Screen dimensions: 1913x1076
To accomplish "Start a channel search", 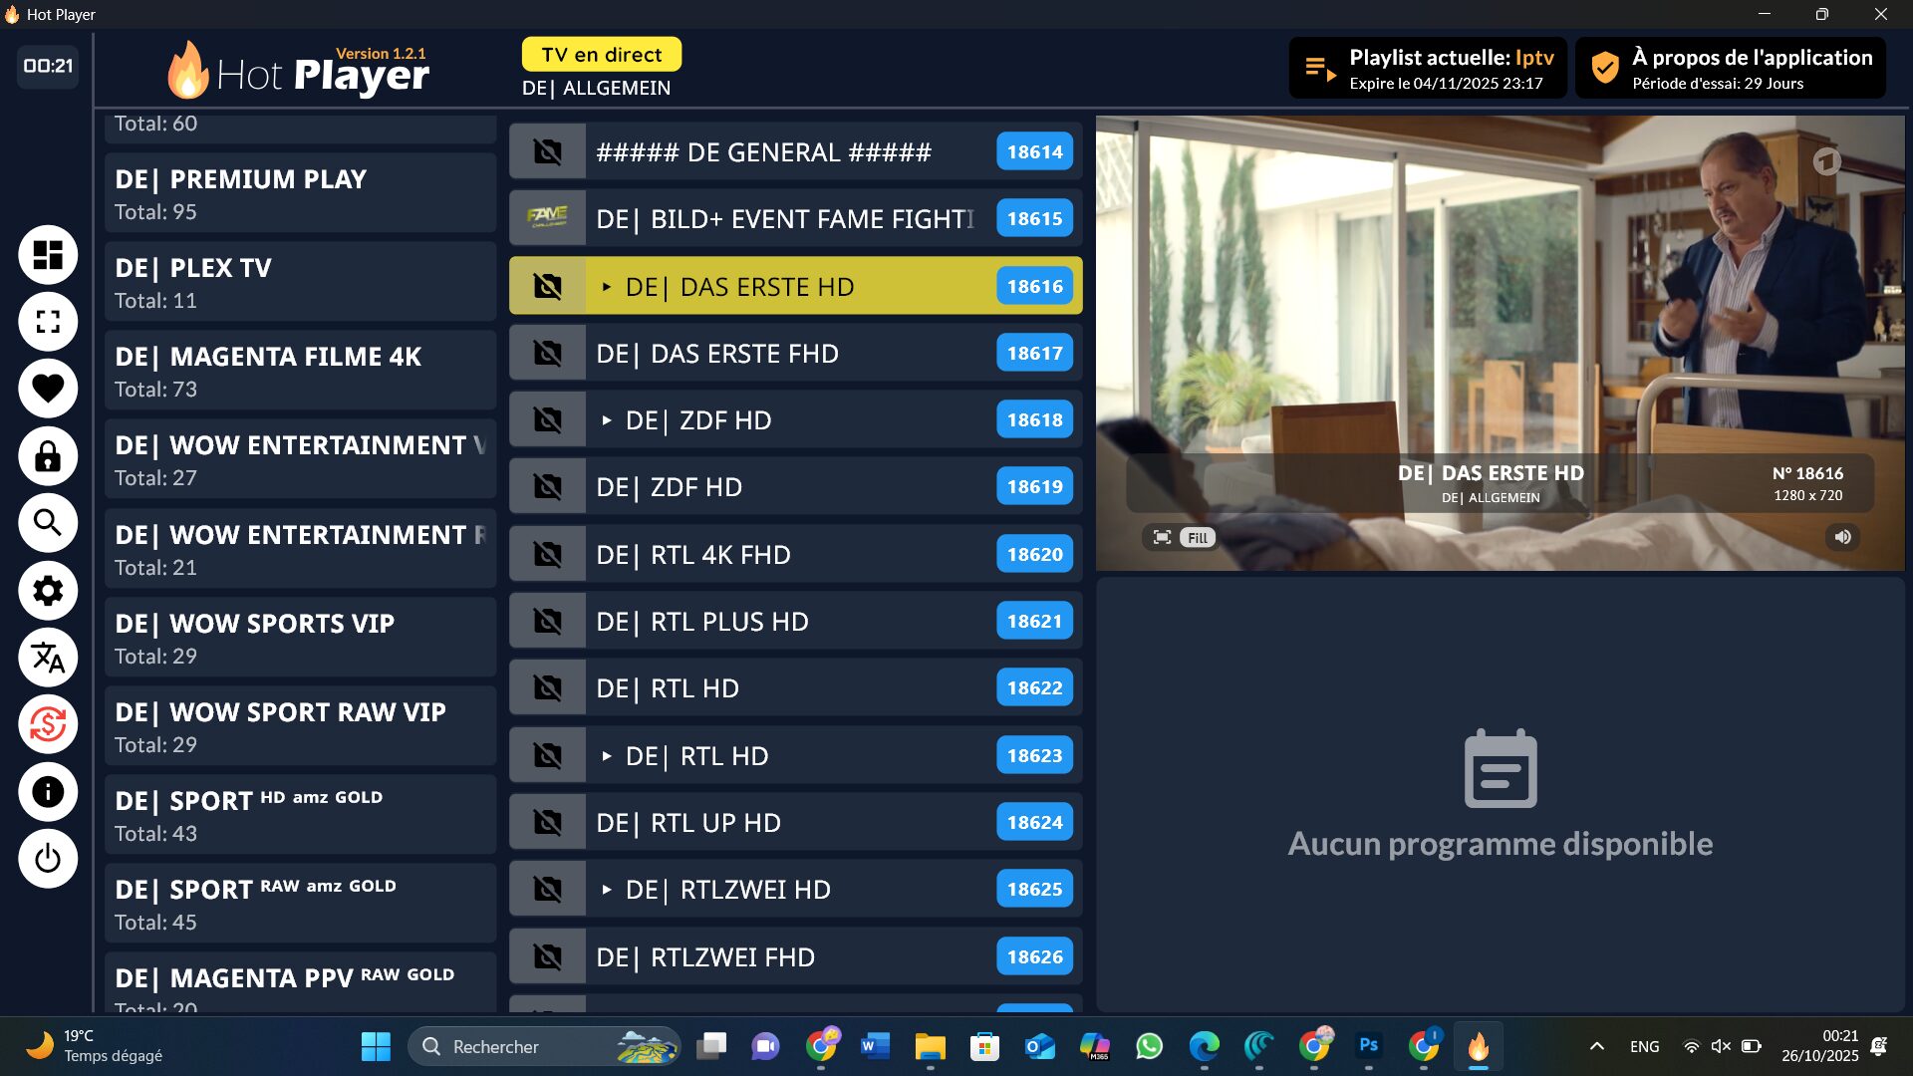I will tap(47, 523).
